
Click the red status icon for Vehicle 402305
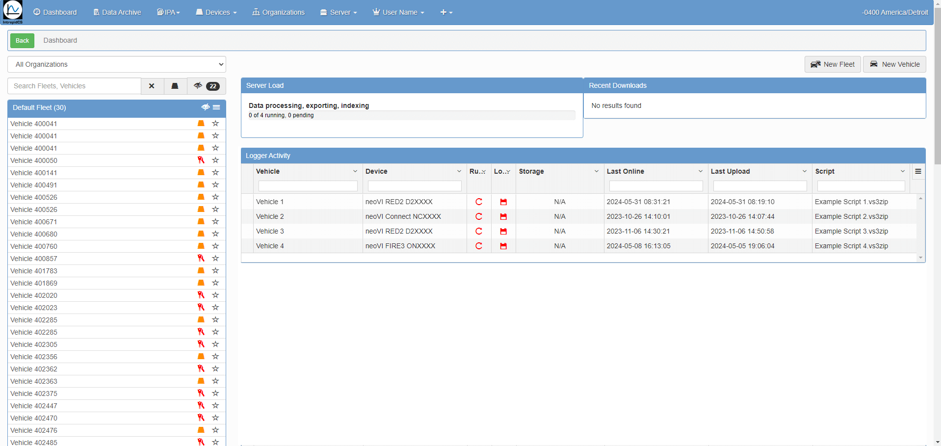(x=201, y=344)
